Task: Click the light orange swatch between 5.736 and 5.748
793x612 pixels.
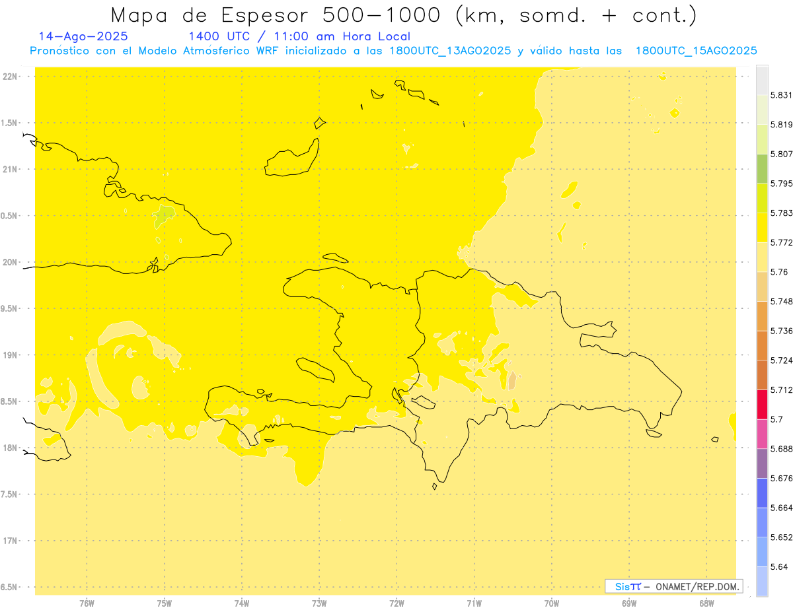Action: coord(762,316)
